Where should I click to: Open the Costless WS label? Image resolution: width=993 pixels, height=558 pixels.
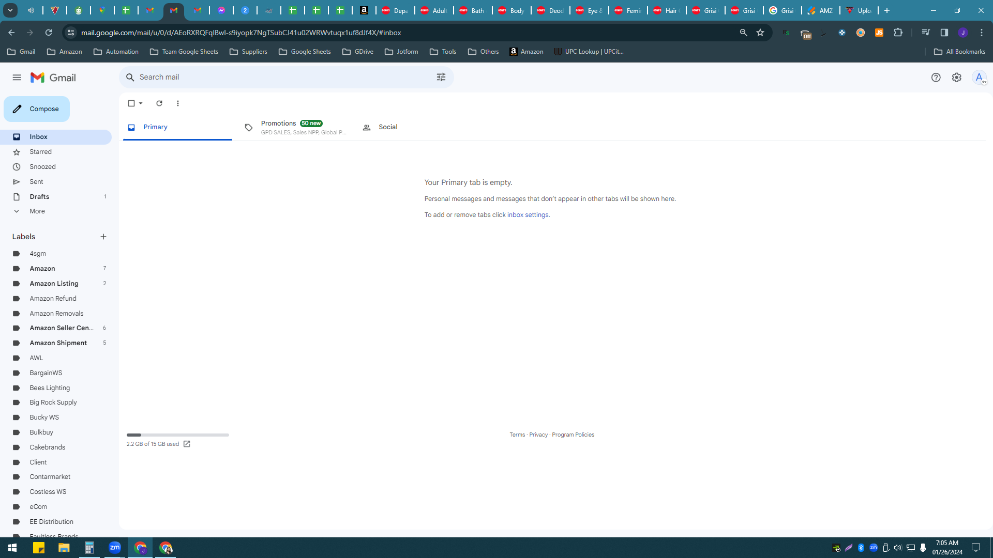tap(56, 492)
